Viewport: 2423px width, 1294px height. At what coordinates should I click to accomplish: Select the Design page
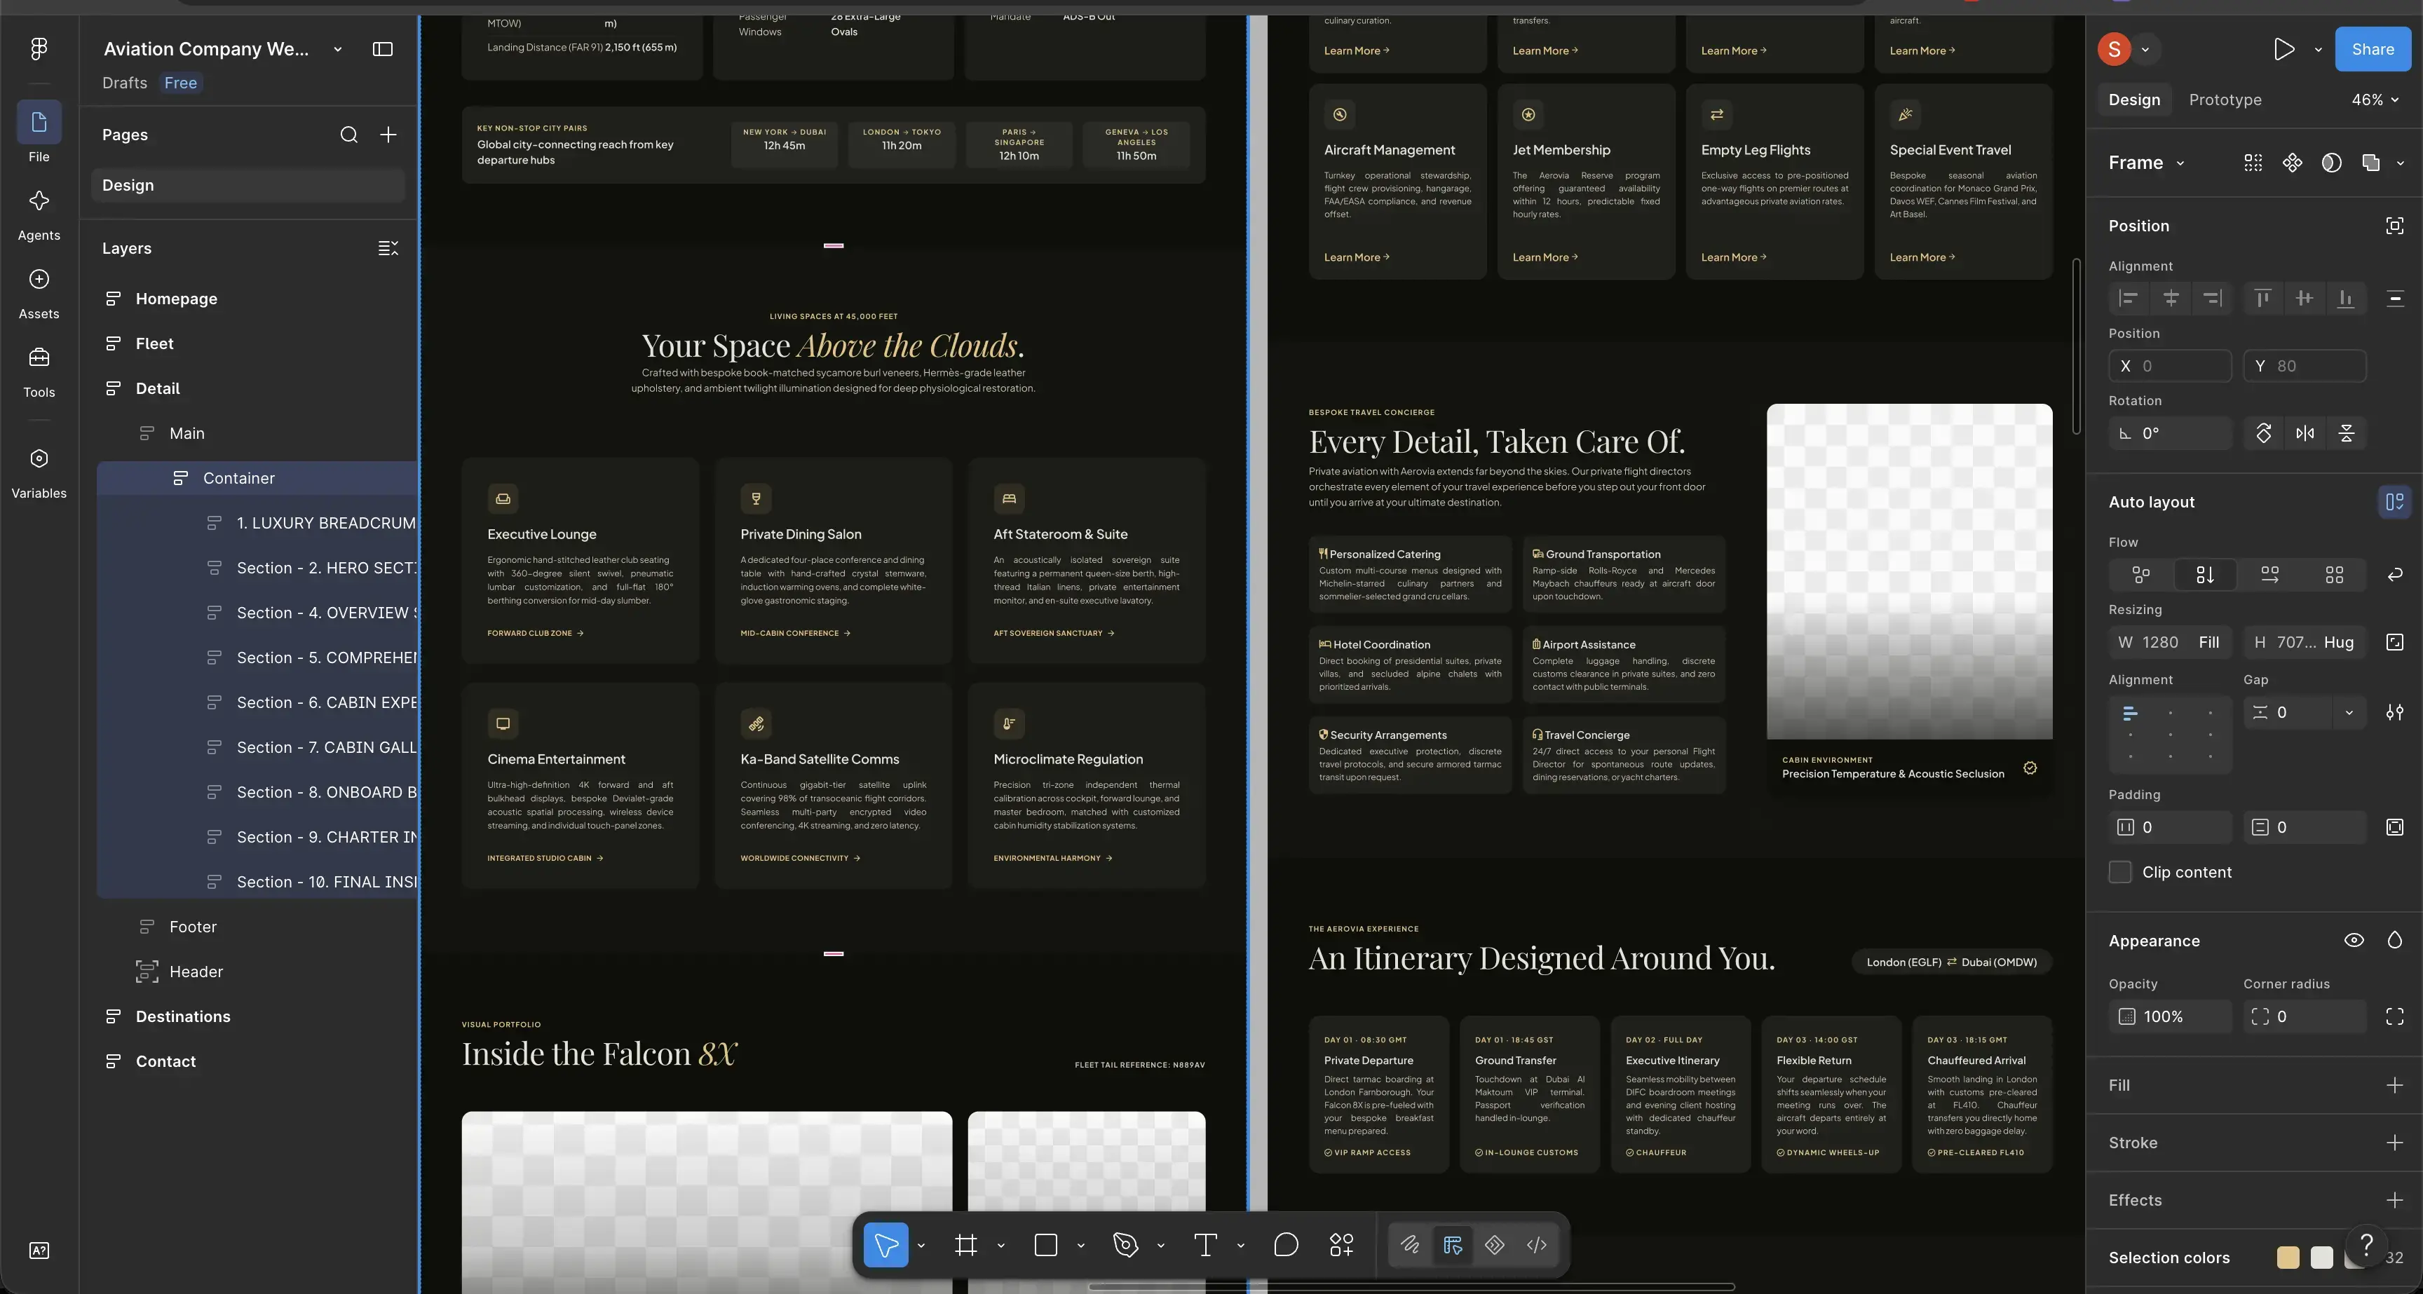coord(250,185)
